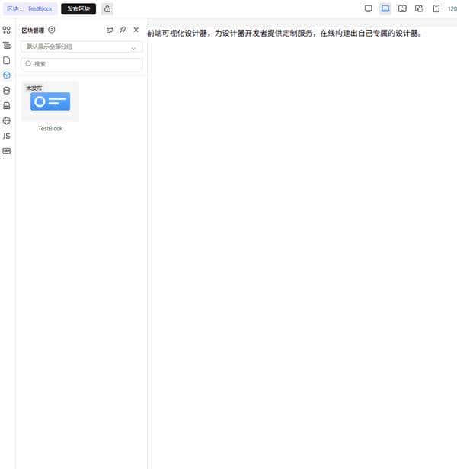The height and width of the screenshot is (469, 457).
Task: Click the 未发布 status tag
Action: (34, 88)
